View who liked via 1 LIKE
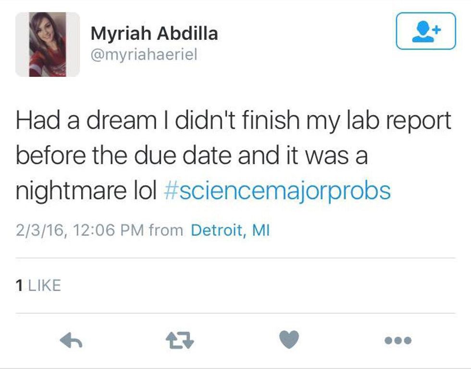 click(38, 286)
